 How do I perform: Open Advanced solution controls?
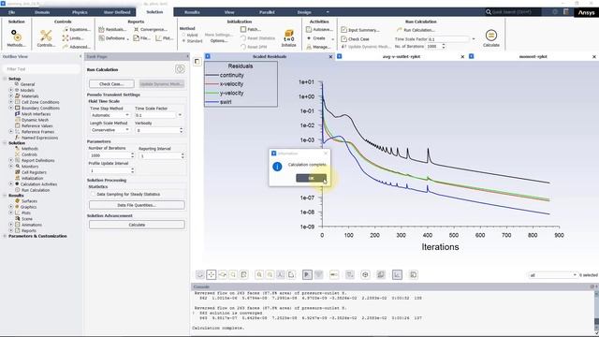tap(77, 47)
